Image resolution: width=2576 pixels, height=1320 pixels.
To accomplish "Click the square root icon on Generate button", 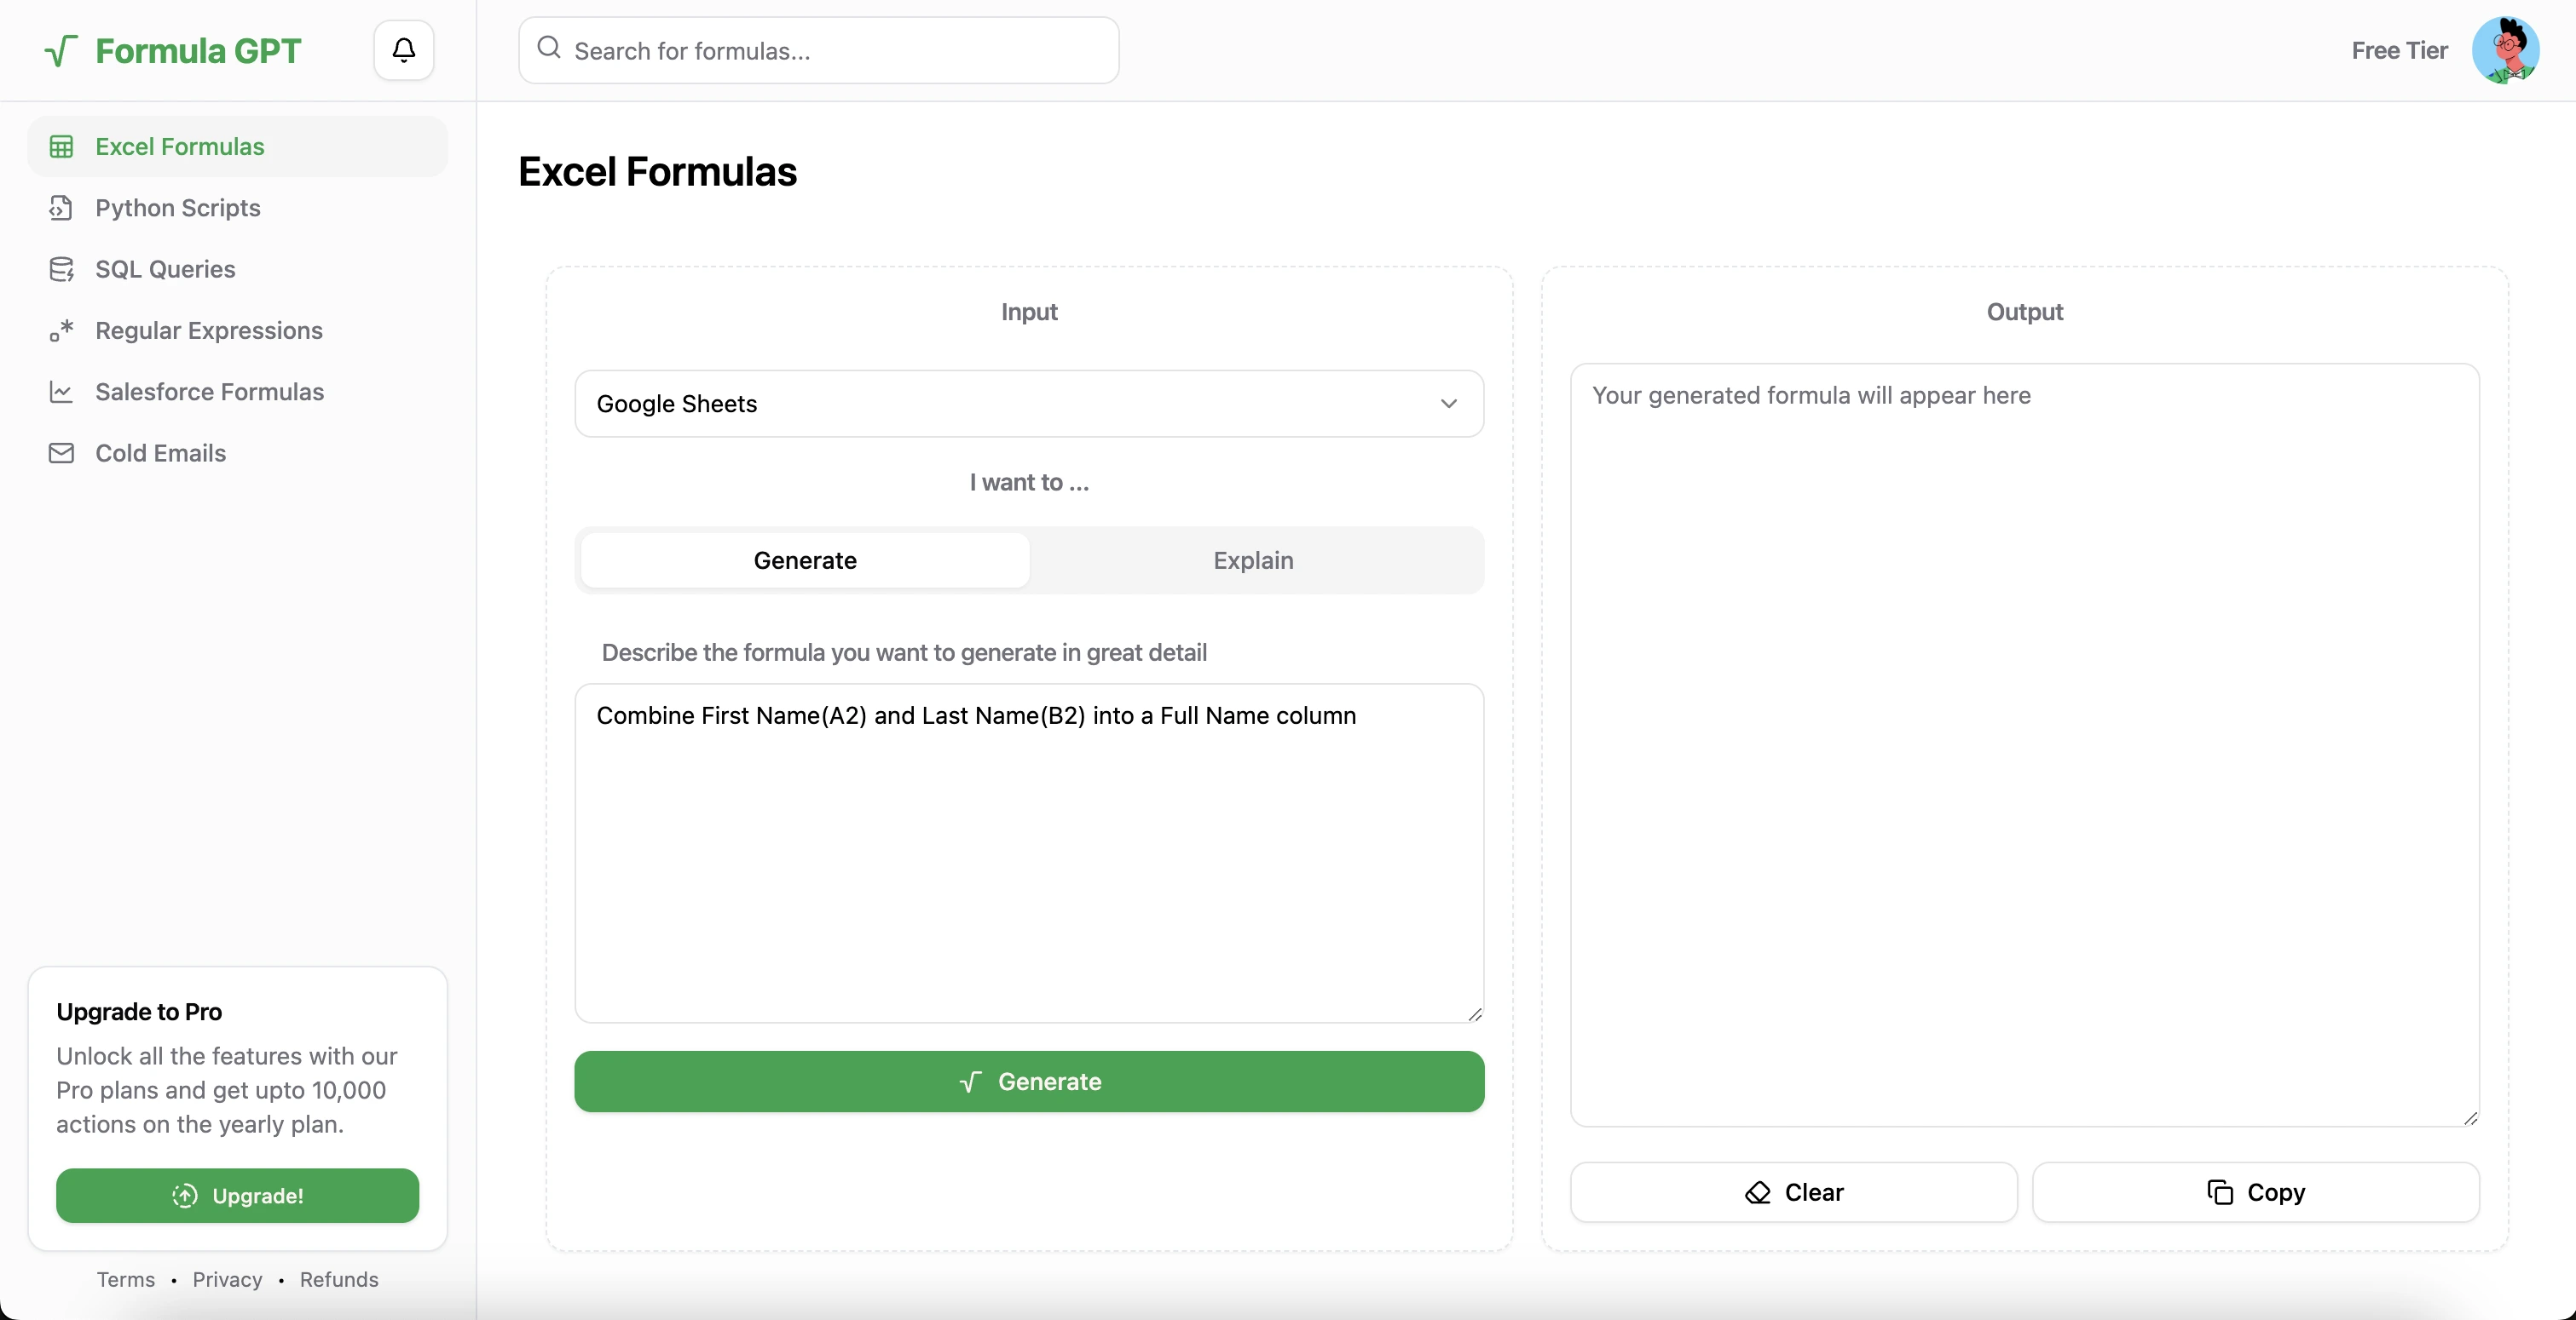I will 970,1082.
